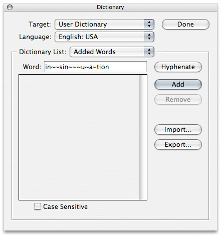Click the window close button in title bar
Viewport: 220px width, 235px height.
pyautogui.click(x=10, y=8)
